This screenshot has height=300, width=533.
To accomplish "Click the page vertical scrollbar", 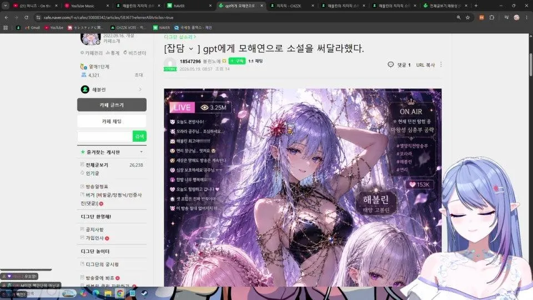I will point(531,64).
